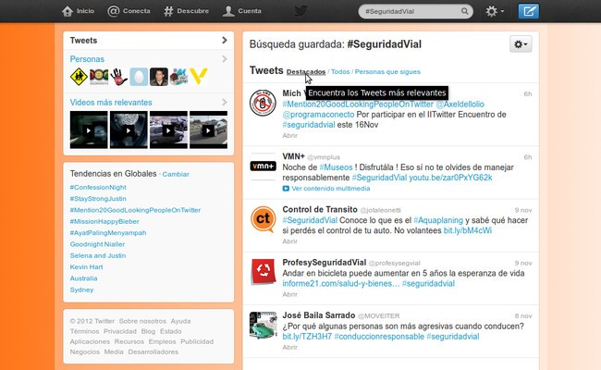
Task: Open the @programaconecto mention
Action: [x=318, y=115]
